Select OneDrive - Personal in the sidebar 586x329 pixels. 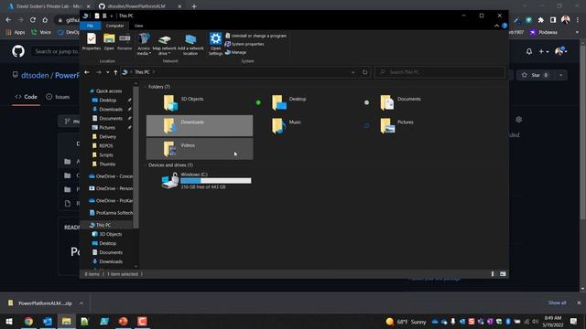click(111, 188)
